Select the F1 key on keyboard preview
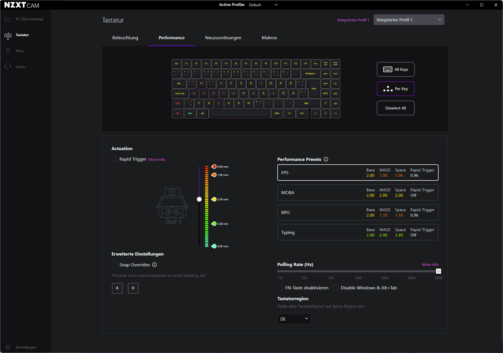The width and height of the screenshot is (503, 353). [x=186, y=64]
